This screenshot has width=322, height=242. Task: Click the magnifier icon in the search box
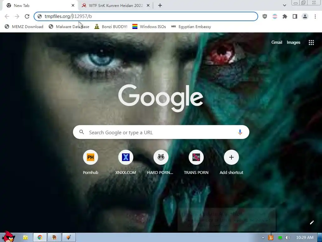pyautogui.click(x=81, y=132)
